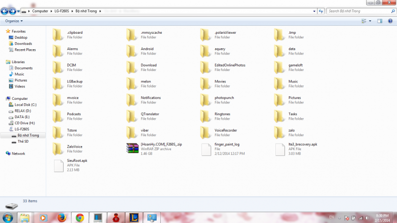The height and width of the screenshot is (223, 397).
Task: Select Downloads in Favorites
Action: pyautogui.click(x=23, y=44)
